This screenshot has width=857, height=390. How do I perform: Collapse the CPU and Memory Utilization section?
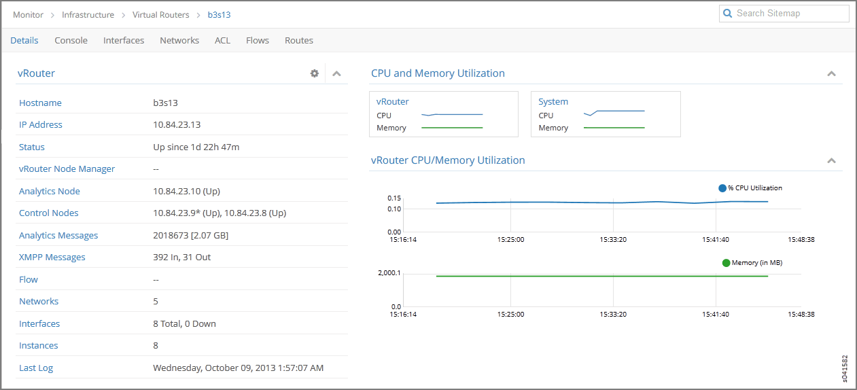click(831, 73)
